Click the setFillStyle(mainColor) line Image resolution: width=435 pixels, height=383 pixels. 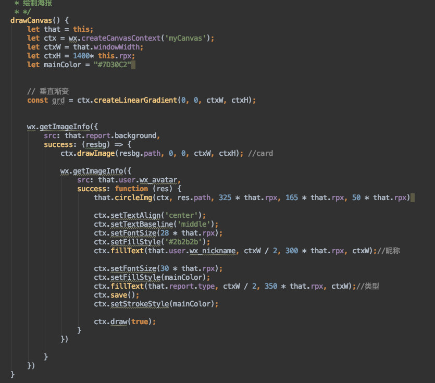coord(152,278)
